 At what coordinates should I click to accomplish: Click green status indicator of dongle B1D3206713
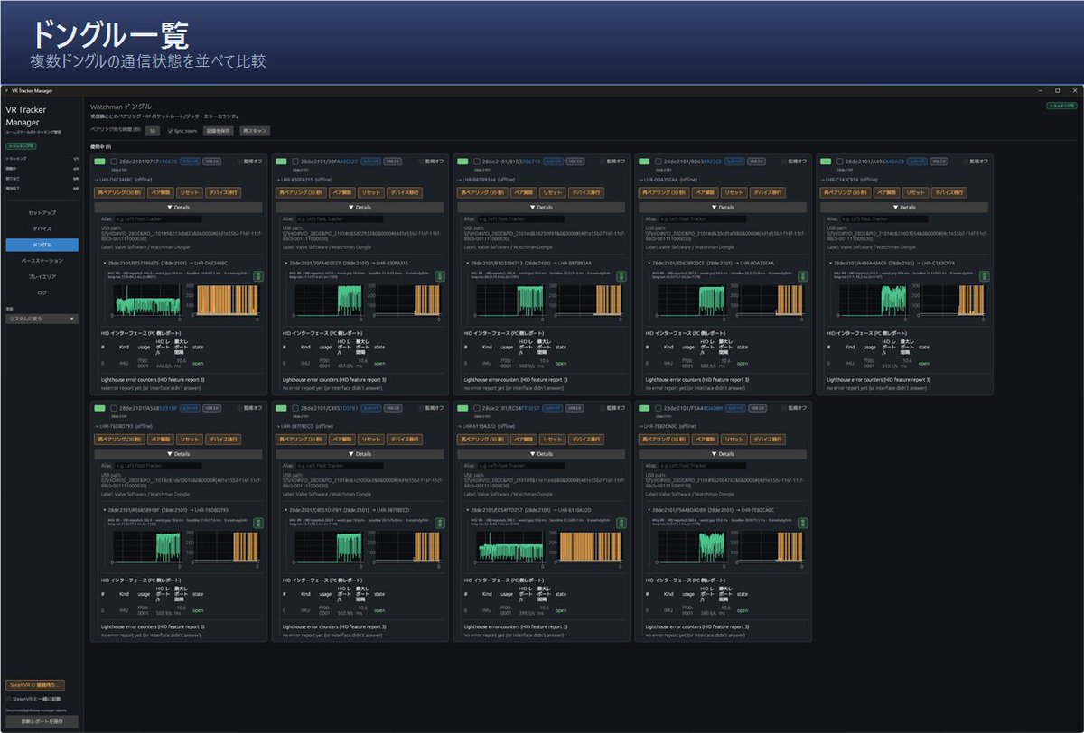point(463,162)
